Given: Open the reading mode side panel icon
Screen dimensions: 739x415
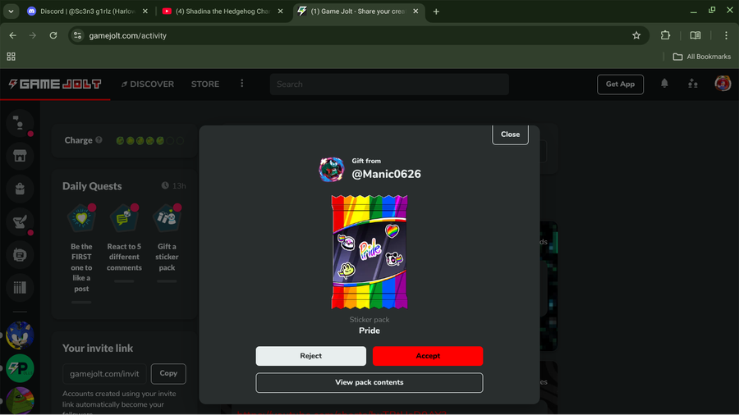Looking at the screenshot, I should click(x=695, y=35).
